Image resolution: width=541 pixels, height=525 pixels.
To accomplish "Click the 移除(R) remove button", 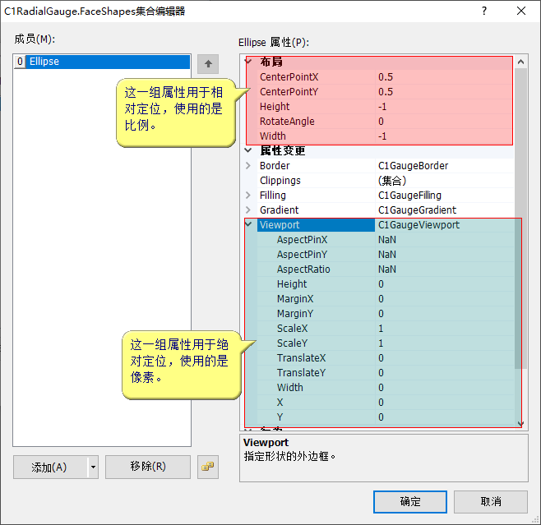I will point(148,467).
